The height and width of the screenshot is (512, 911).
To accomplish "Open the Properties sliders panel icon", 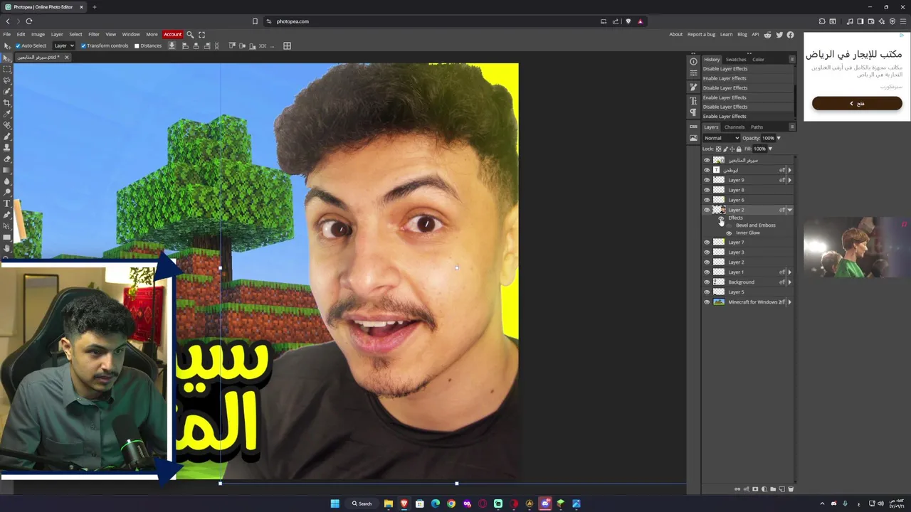I will [x=694, y=73].
